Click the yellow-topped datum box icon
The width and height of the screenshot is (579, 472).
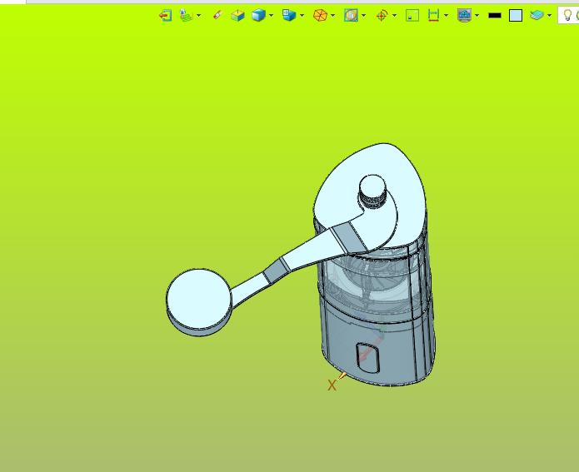point(237,16)
